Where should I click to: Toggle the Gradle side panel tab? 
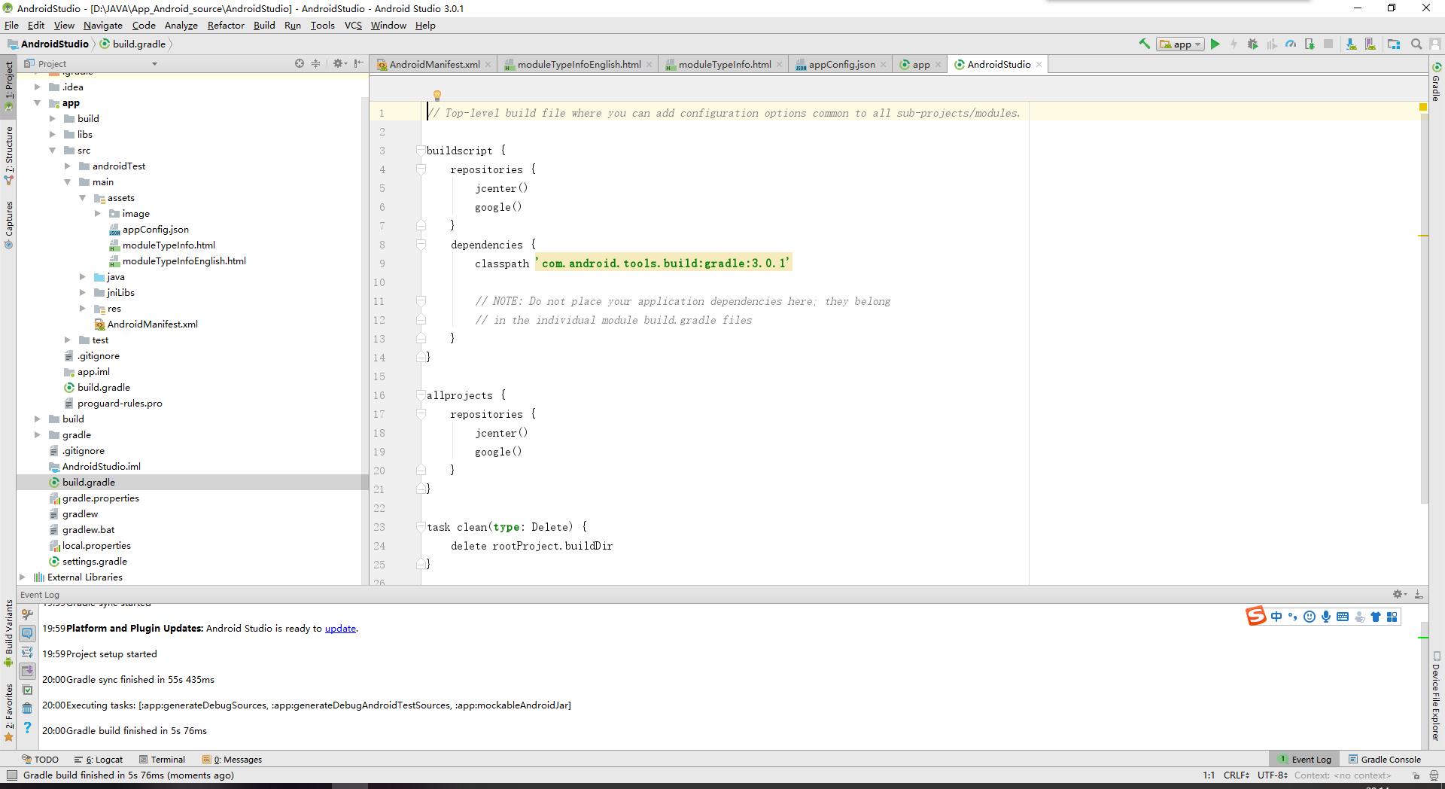[x=1436, y=83]
